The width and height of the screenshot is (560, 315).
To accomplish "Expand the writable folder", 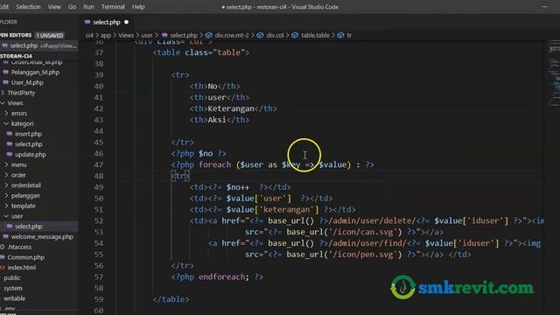I will click(x=14, y=298).
